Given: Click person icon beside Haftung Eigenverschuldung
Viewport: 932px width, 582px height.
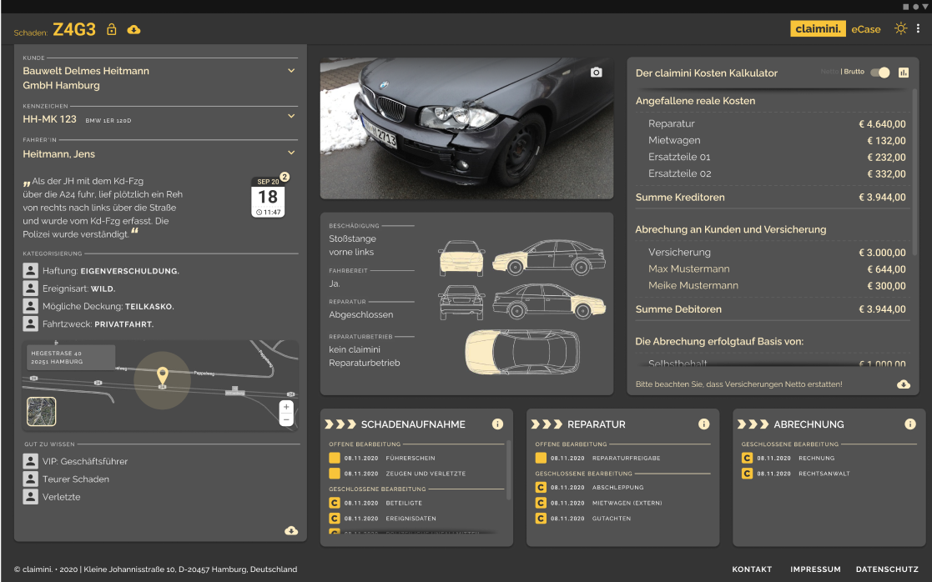Looking at the screenshot, I should [30, 270].
